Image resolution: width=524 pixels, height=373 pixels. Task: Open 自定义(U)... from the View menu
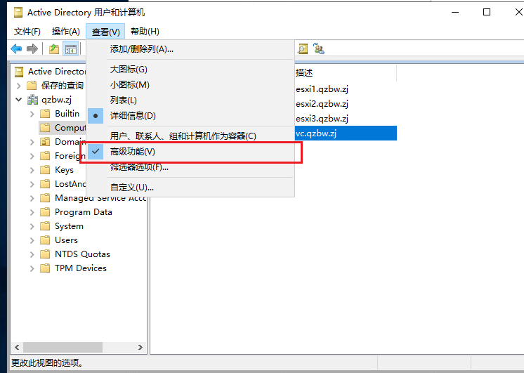[131, 188]
